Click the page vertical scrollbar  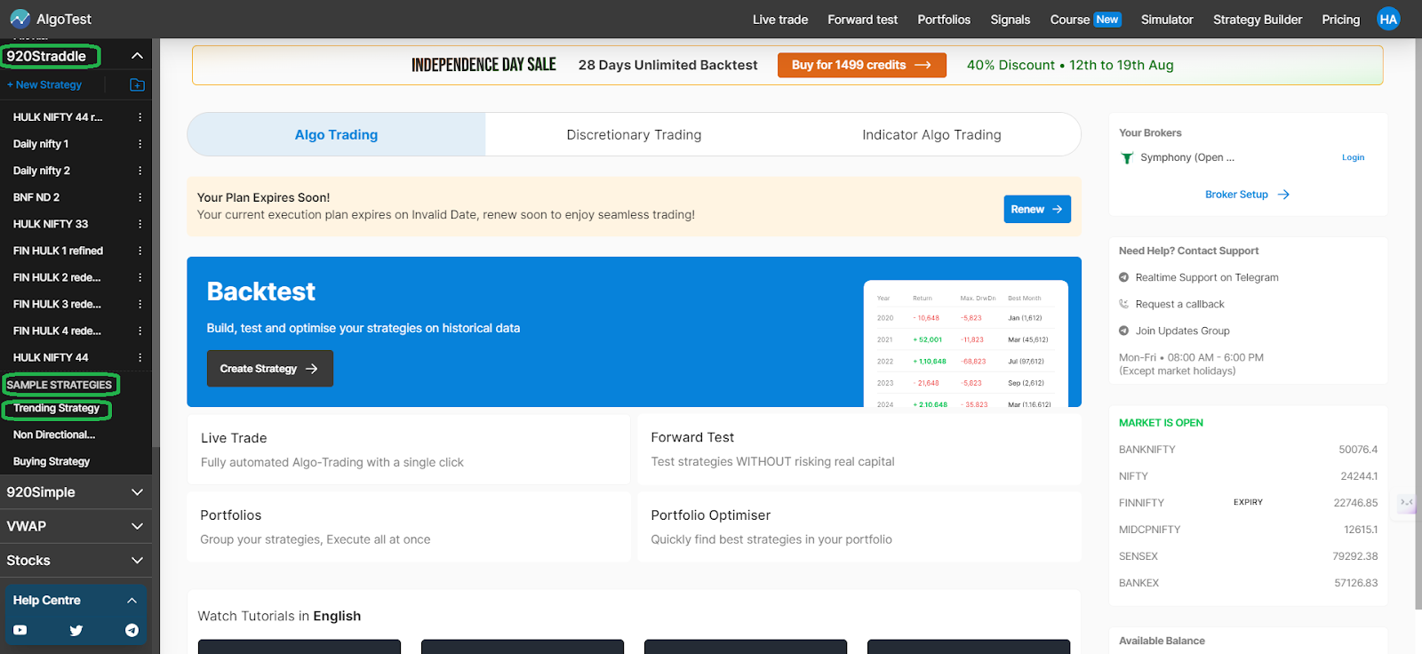(1418, 324)
